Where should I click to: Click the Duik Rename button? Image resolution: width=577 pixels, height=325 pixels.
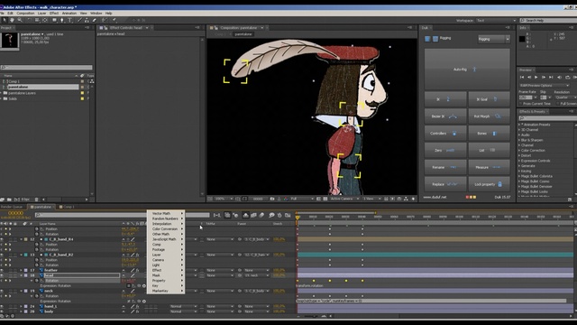(x=445, y=167)
